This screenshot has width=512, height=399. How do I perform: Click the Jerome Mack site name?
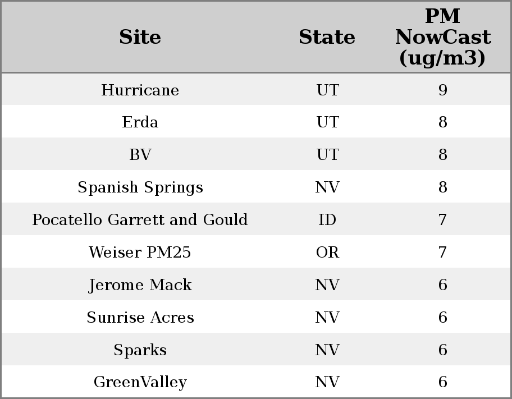click(140, 285)
